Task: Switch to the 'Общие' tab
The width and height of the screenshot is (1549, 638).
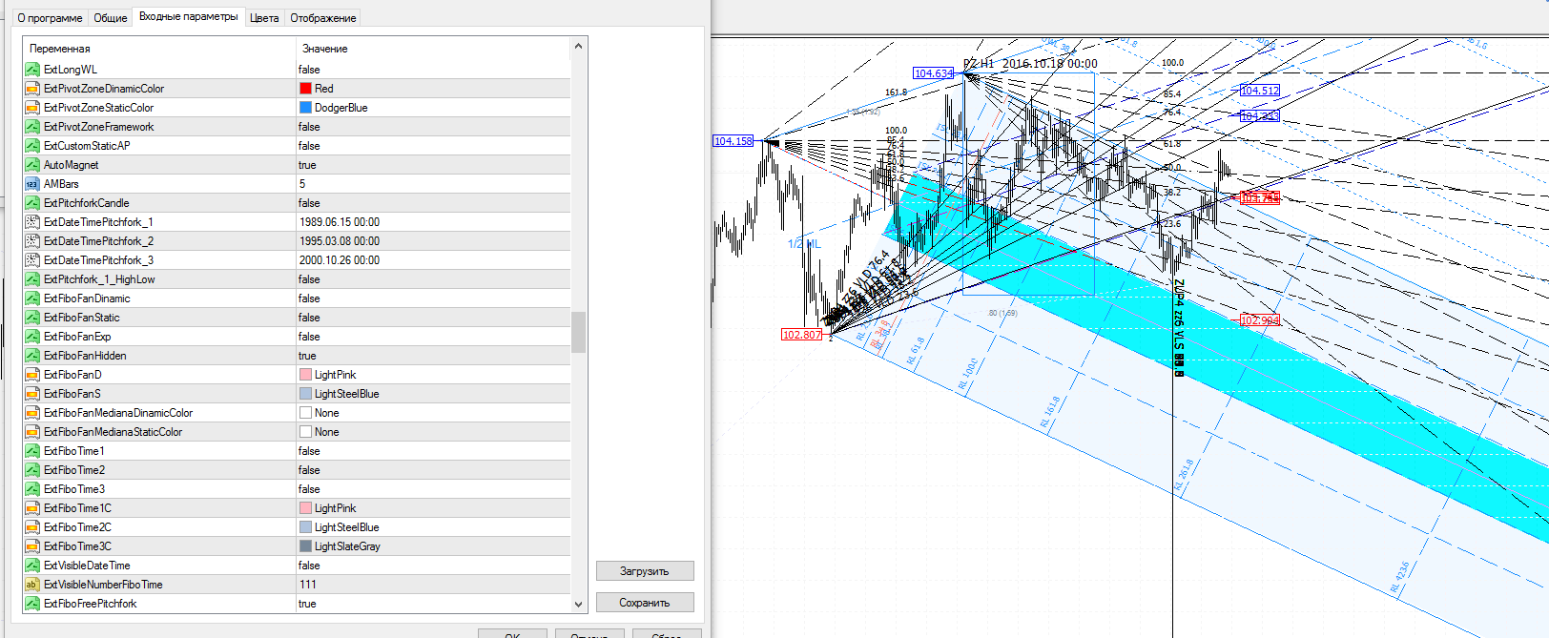Action: (111, 18)
